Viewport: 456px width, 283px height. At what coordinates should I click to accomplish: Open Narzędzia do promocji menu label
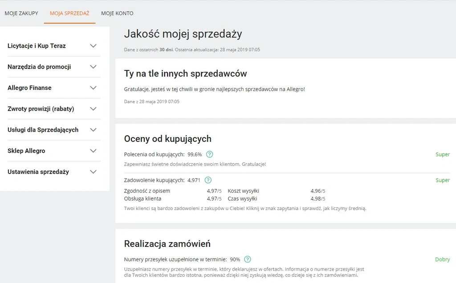point(39,67)
